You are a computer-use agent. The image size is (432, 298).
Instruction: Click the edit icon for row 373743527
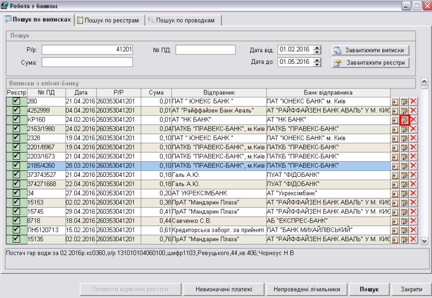click(404, 175)
